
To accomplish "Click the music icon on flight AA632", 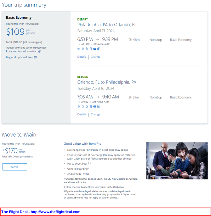I will click(x=99, y=107).
